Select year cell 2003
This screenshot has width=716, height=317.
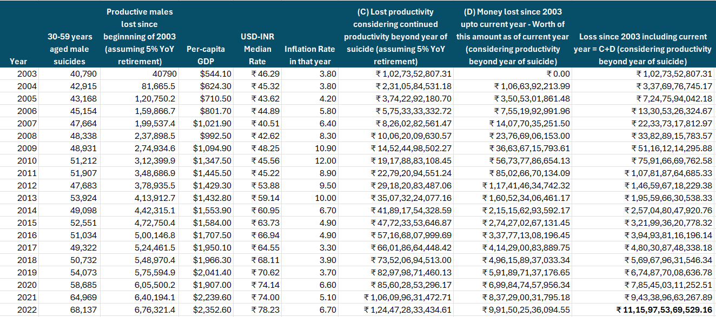coord(27,74)
